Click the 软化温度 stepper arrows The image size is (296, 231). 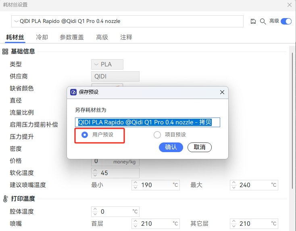tap(95, 173)
